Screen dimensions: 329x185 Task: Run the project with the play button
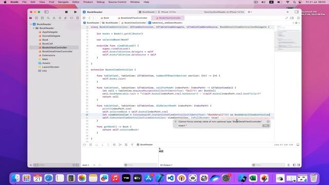click(x=76, y=12)
